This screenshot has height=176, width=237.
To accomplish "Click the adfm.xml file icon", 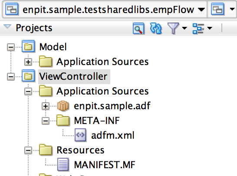I will (81, 135).
